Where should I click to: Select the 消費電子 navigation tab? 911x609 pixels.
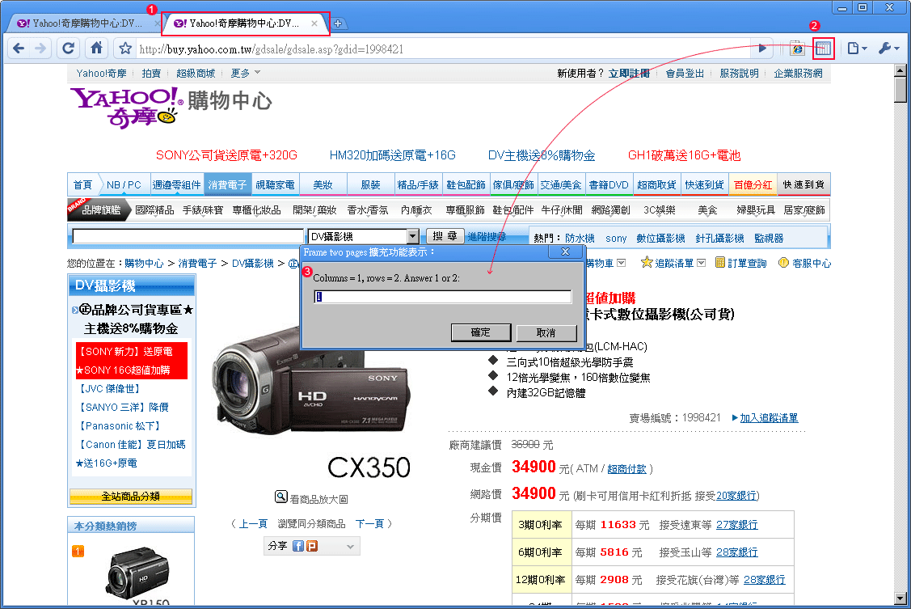coord(227,184)
